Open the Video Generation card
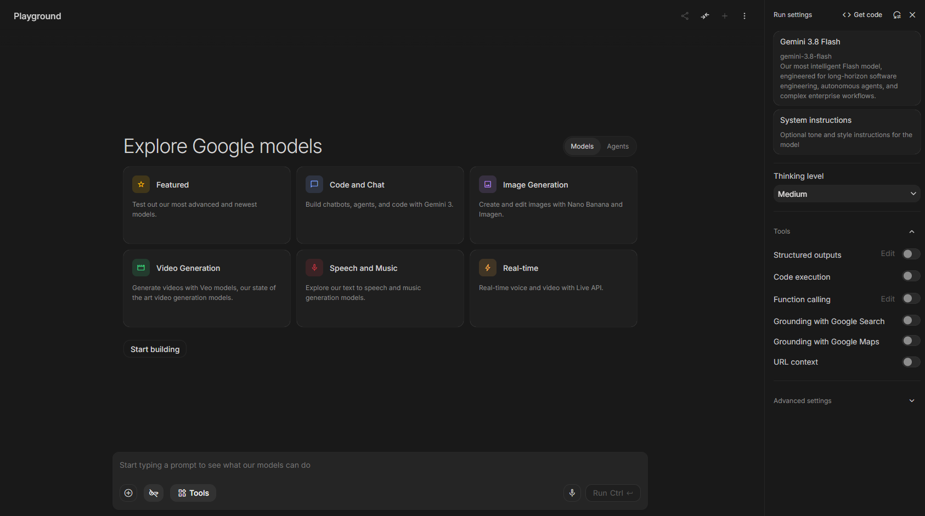Screen dimensions: 925x516 pyautogui.click(x=207, y=288)
